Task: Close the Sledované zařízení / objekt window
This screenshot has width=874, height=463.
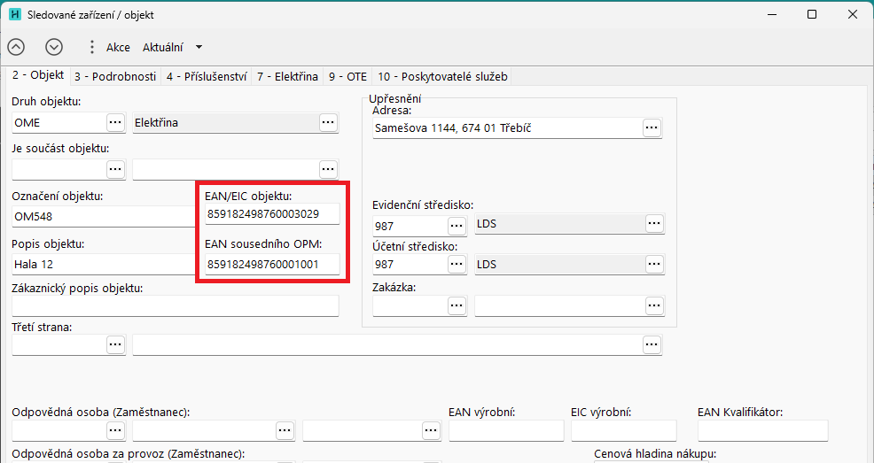Action: tap(853, 14)
